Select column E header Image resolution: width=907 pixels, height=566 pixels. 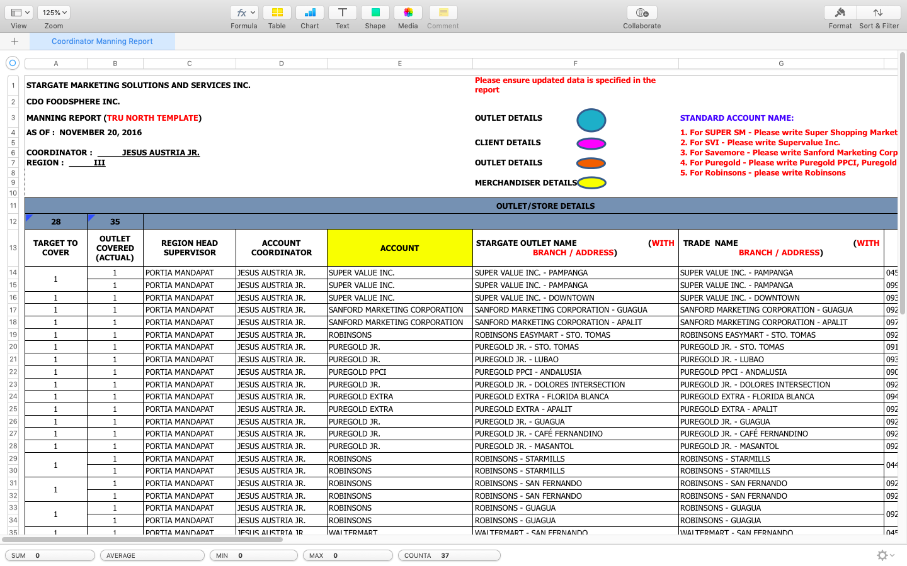(x=400, y=64)
